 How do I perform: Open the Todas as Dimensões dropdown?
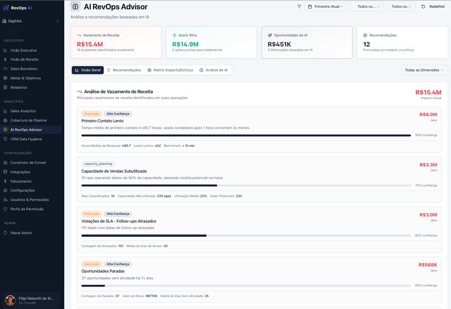click(x=425, y=70)
